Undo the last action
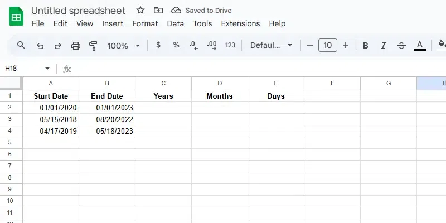Viewport: 446px width, 223px height. [40, 46]
